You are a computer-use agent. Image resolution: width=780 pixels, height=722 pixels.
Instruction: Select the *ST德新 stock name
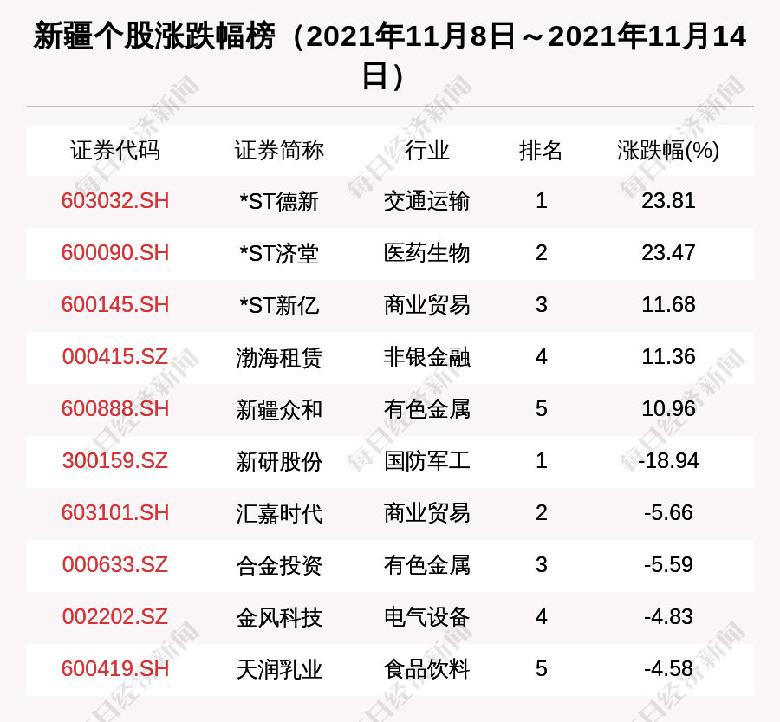coord(279,202)
